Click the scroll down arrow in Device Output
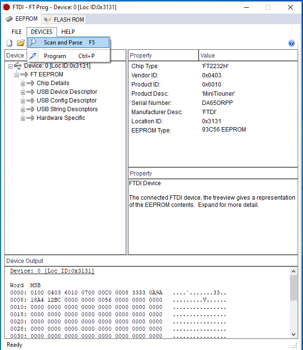303x350 pixels. 294,335
